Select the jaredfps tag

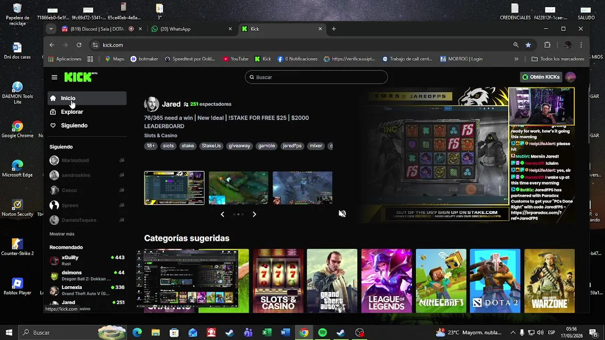292,146
